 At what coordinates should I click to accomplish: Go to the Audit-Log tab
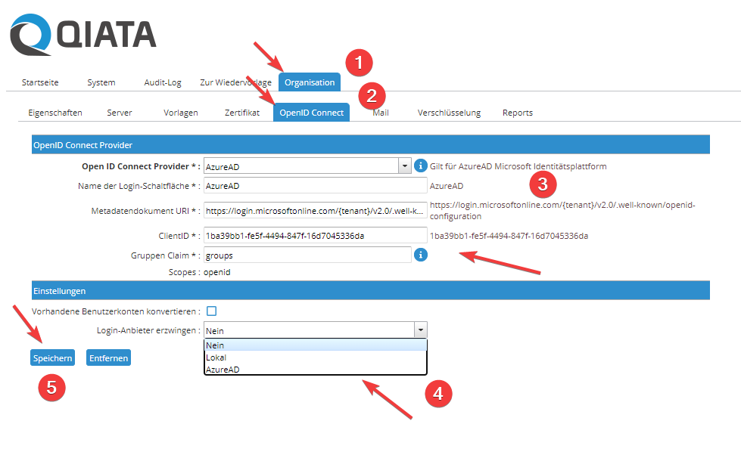tap(161, 82)
